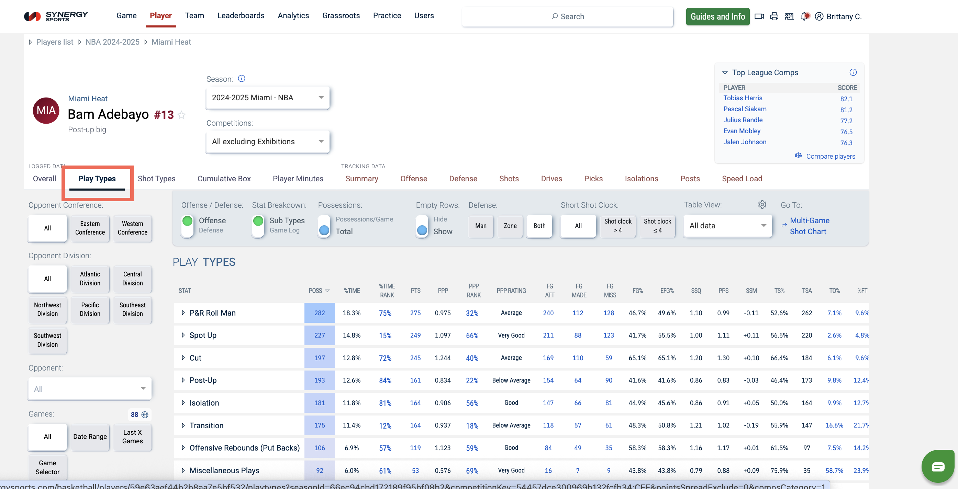
Task: Open the Compare players link
Action: (x=830, y=157)
